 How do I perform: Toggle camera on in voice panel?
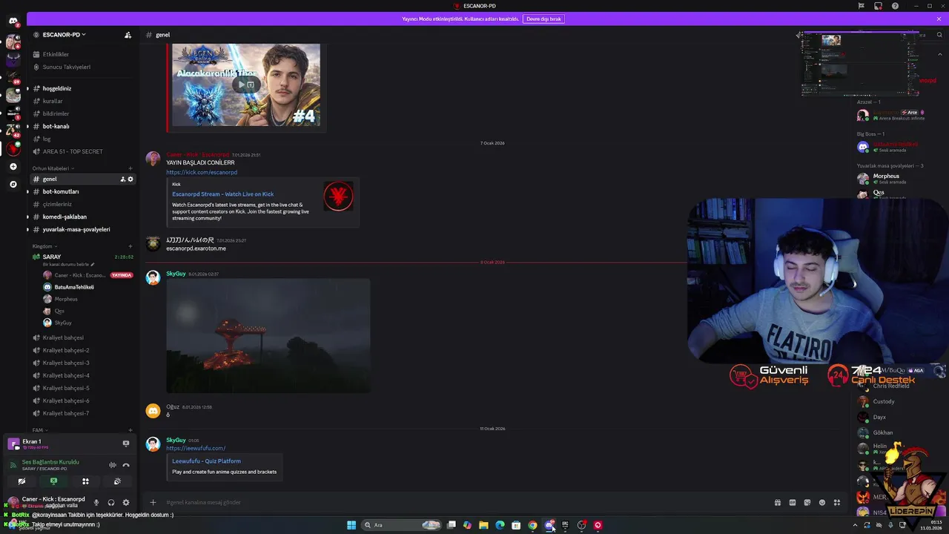pyautogui.click(x=22, y=481)
